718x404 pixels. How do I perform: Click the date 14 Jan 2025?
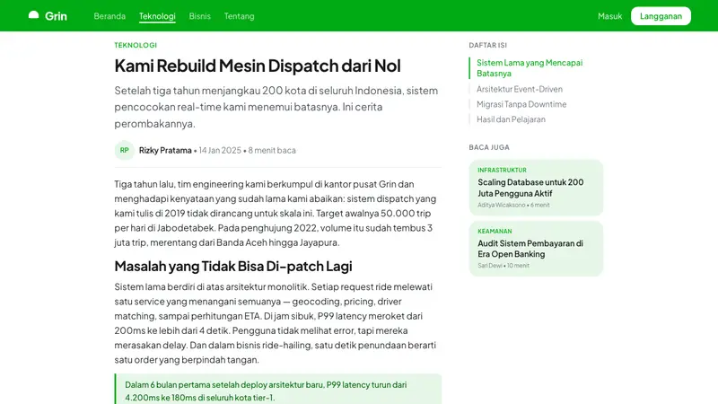click(x=220, y=150)
